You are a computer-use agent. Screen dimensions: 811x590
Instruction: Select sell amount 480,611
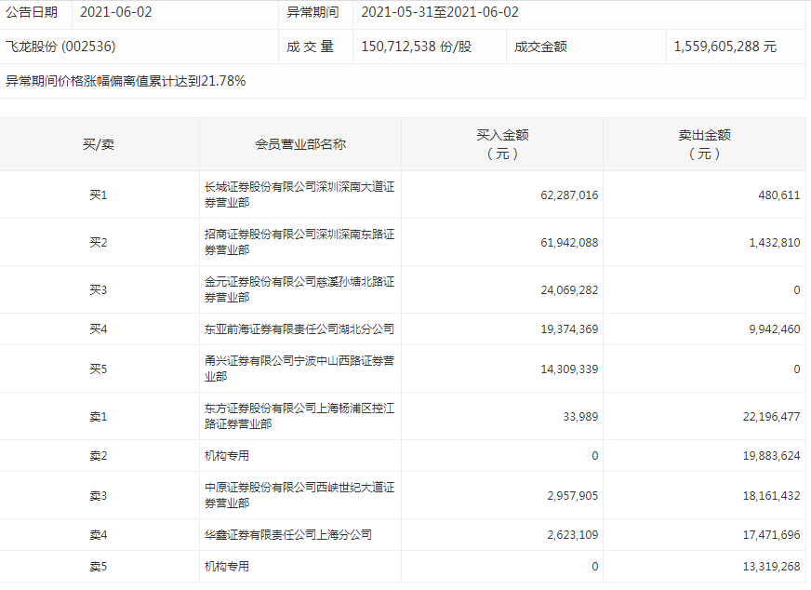click(779, 195)
